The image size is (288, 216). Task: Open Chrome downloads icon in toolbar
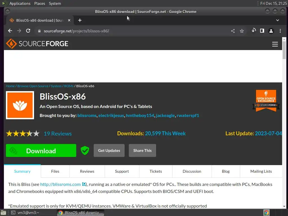pyautogui.click(x=254, y=30)
